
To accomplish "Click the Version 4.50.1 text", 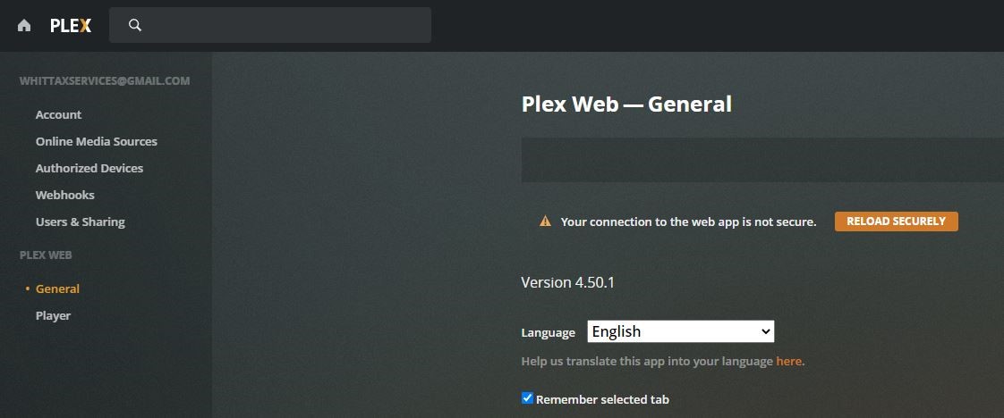I will [567, 282].
